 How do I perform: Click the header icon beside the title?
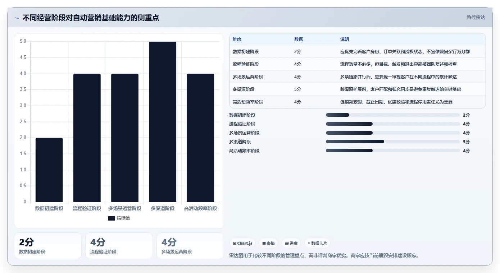[x=17, y=18]
